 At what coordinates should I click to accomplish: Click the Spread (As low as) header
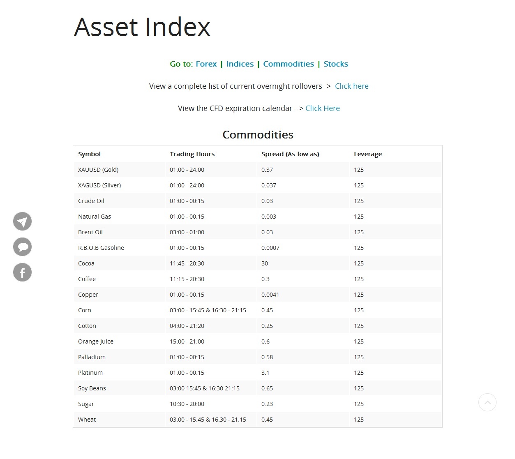290,154
